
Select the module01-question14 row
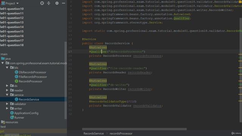[12, 27]
